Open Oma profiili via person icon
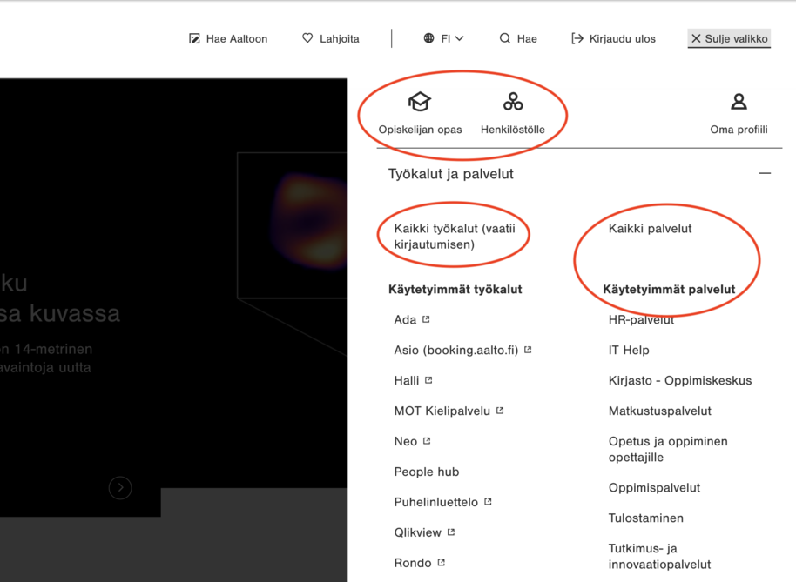 pyautogui.click(x=739, y=102)
